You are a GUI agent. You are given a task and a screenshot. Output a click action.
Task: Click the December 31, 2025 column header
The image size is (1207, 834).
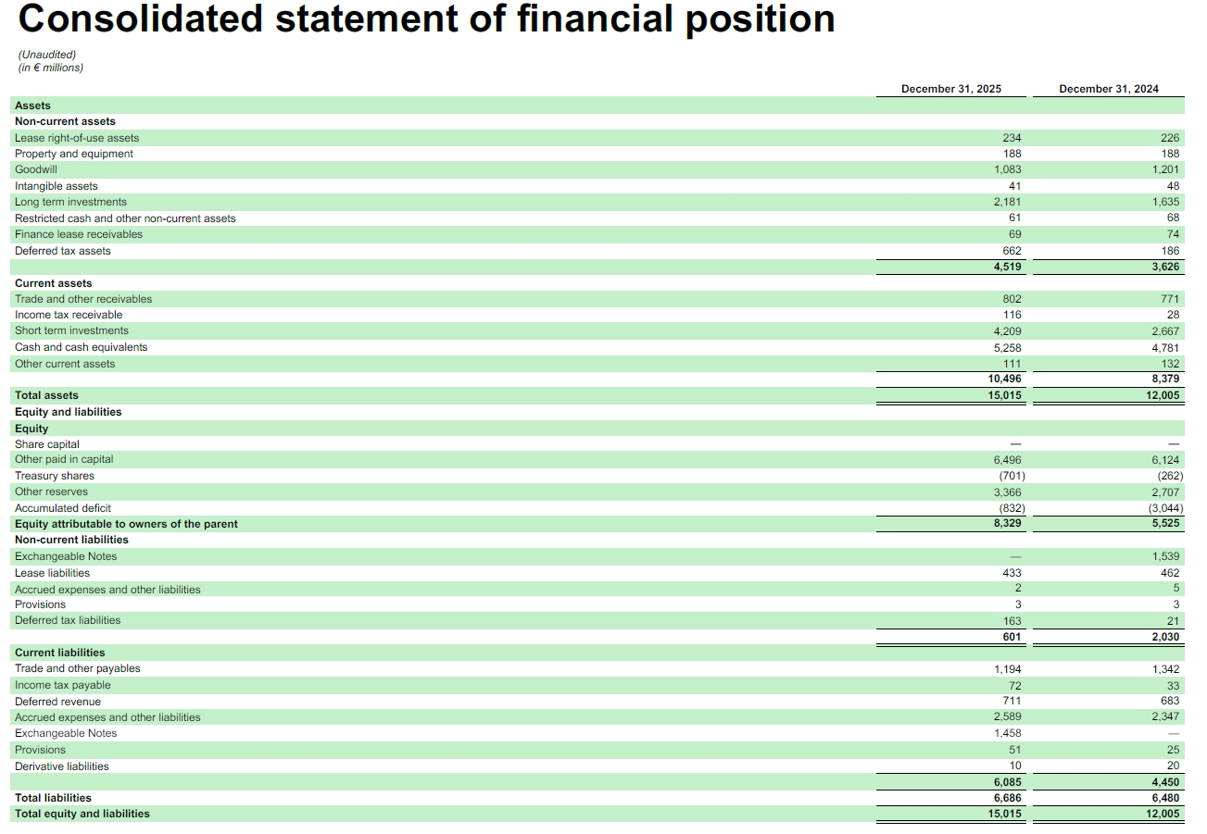(950, 89)
